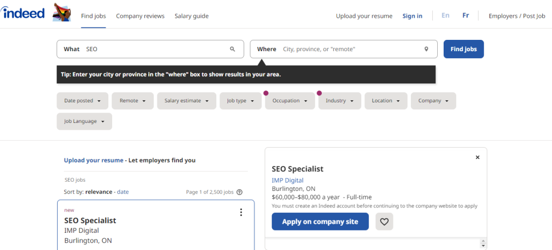552x250 pixels.
Task: Click 'Sort by: relevance' text
Action: click(88, 192)
